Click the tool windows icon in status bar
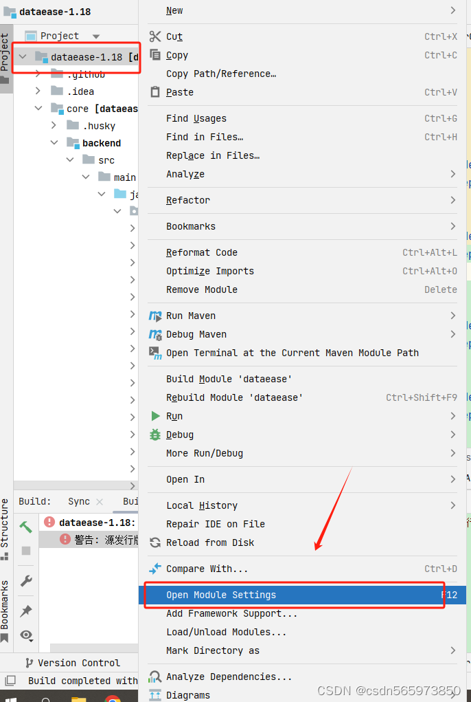The image size is (471, 702). point(10,681)
